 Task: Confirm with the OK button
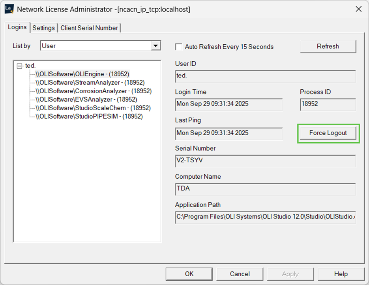pos(189,274)
